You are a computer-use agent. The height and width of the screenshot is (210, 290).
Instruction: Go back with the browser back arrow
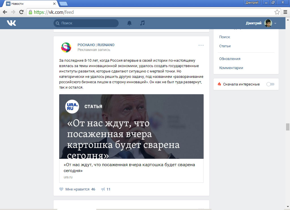click(5, 12)
